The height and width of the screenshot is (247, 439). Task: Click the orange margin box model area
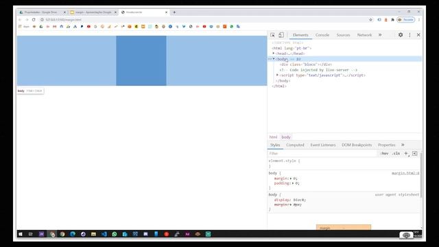pos(344,227)
